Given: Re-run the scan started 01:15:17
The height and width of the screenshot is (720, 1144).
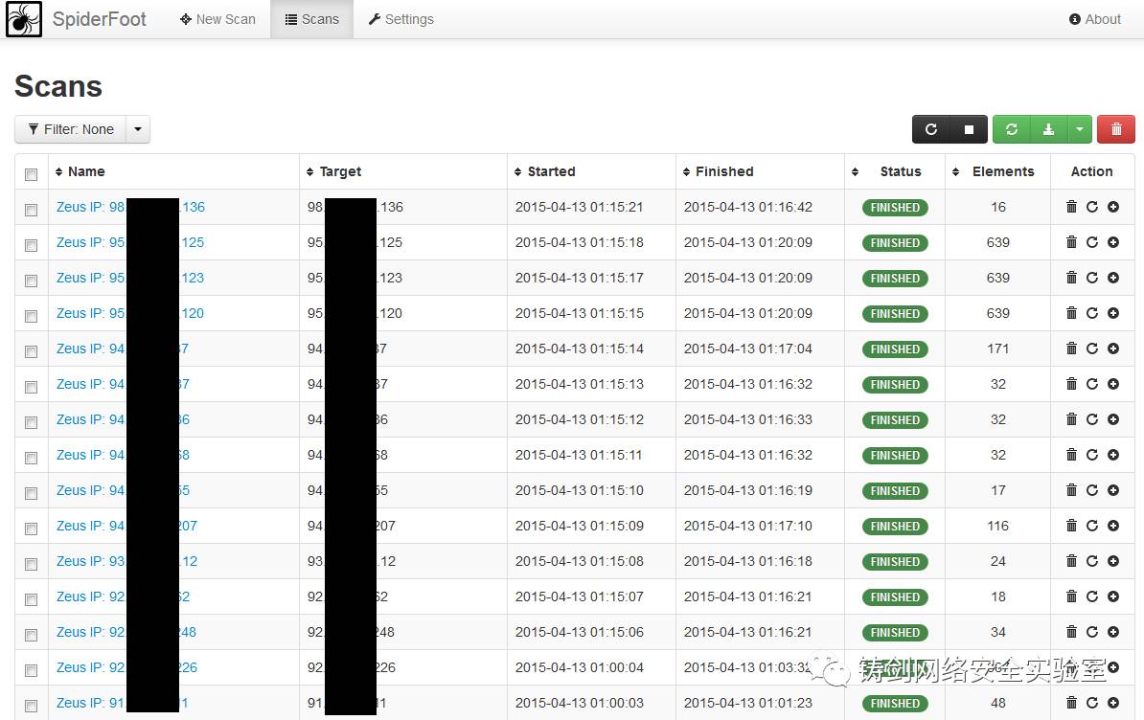Looking at the screenshot, I should tap(1092, 277).
